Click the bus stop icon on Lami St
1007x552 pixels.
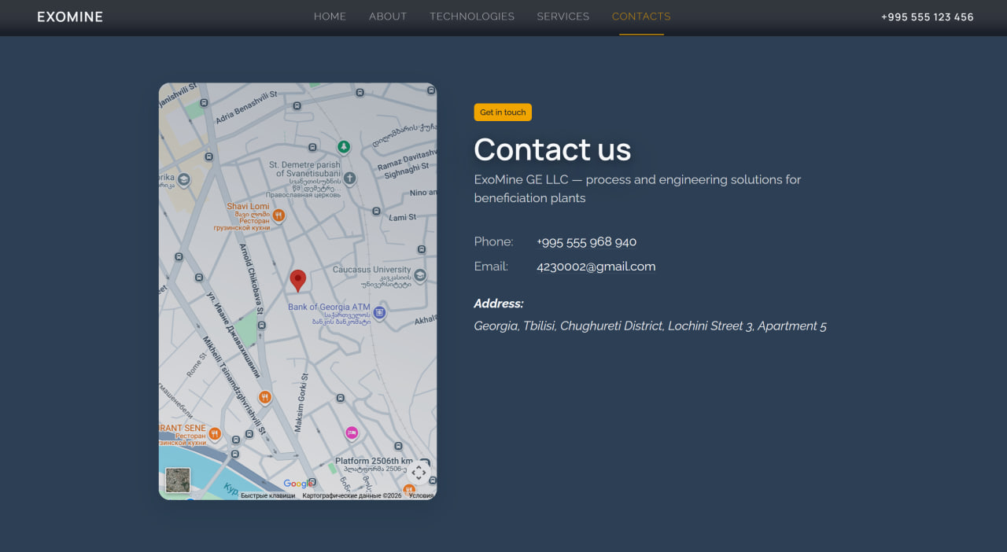pos(377,211)
